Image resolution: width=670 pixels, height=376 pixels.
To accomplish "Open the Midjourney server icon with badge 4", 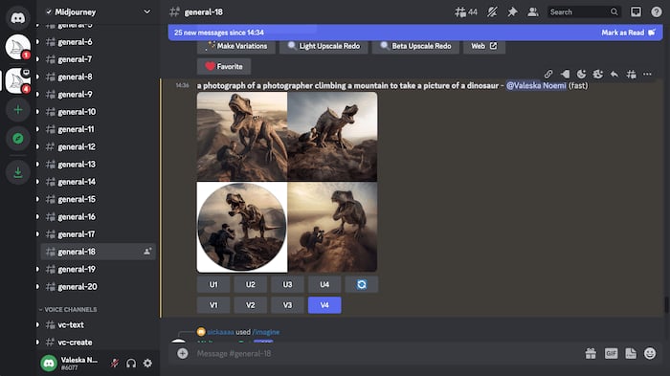I will click(x=17, y=80).
